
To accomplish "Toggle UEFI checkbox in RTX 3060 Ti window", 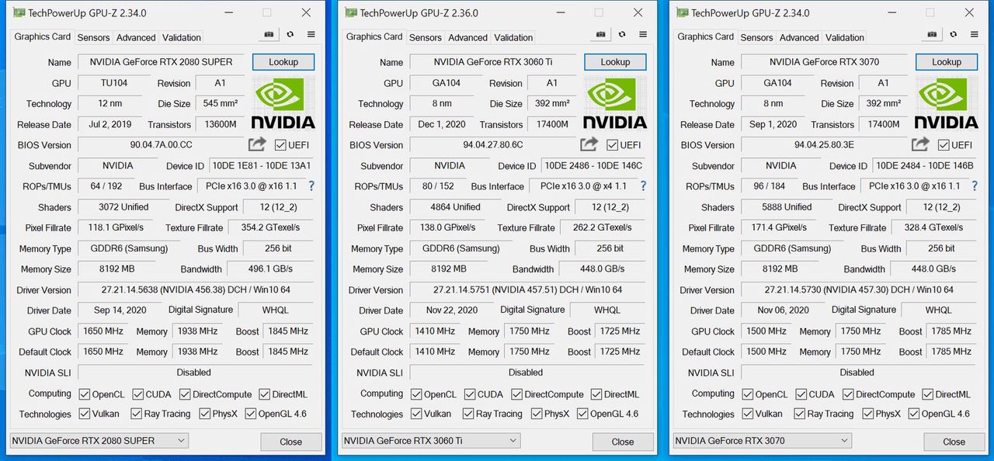I will (x=612, y=144).
